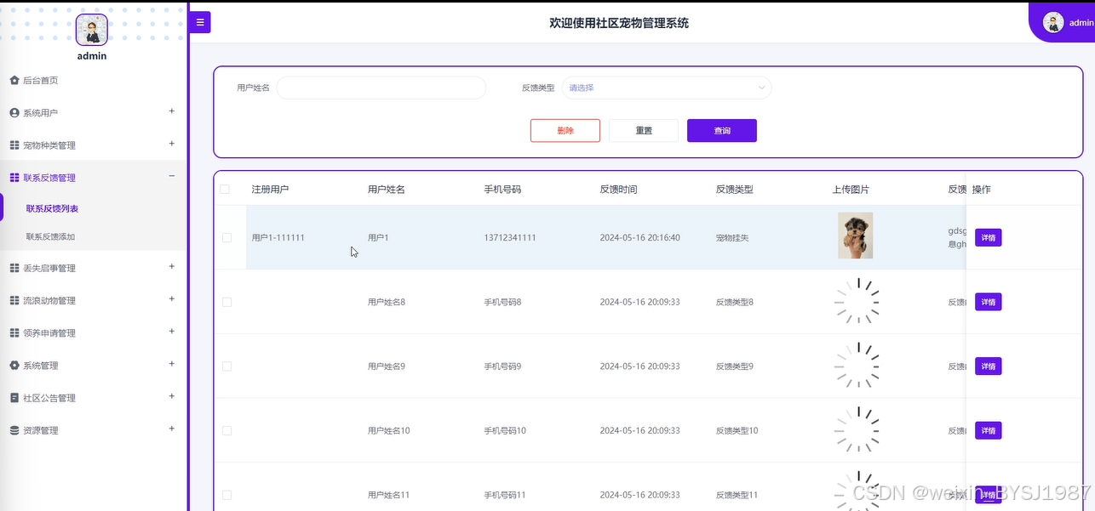The image size is (1095, 511).
Task: Click the admin username under the sidebar avatar
Action: pos(92,56)
